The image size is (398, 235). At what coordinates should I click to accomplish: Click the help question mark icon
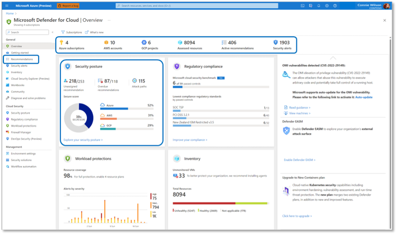click(335, 6)
